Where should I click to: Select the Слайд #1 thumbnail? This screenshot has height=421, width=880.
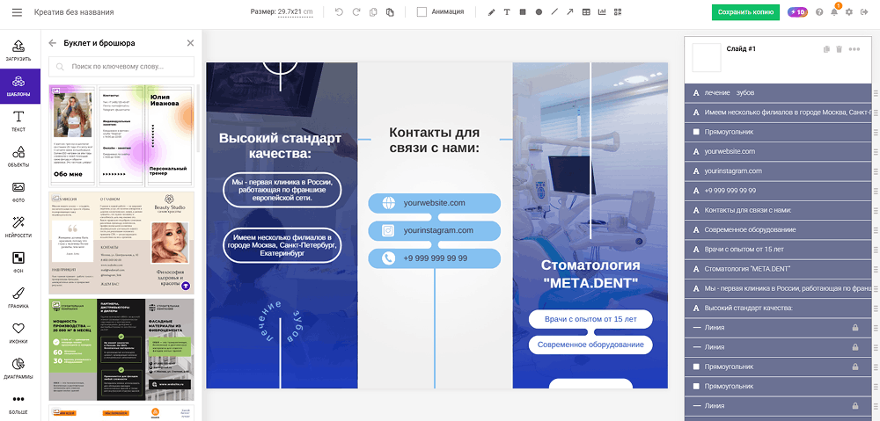tap(707, 58)
